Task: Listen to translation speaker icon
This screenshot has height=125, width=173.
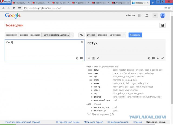Action: pos(149,58)
